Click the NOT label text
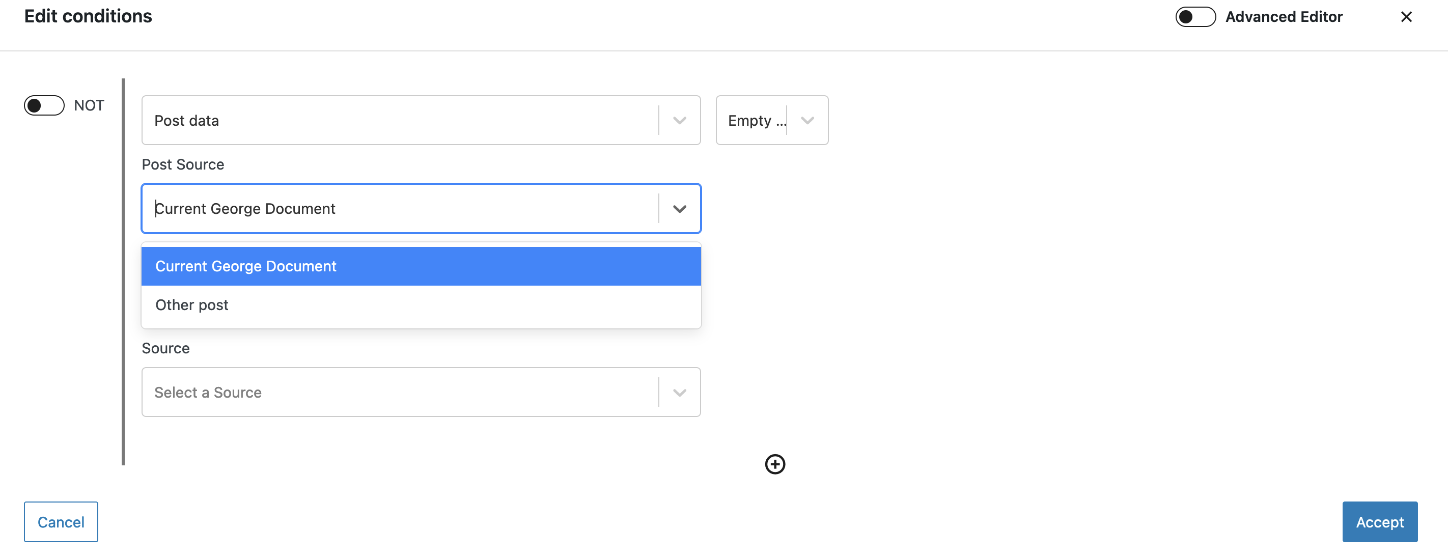 pos(89,105)
